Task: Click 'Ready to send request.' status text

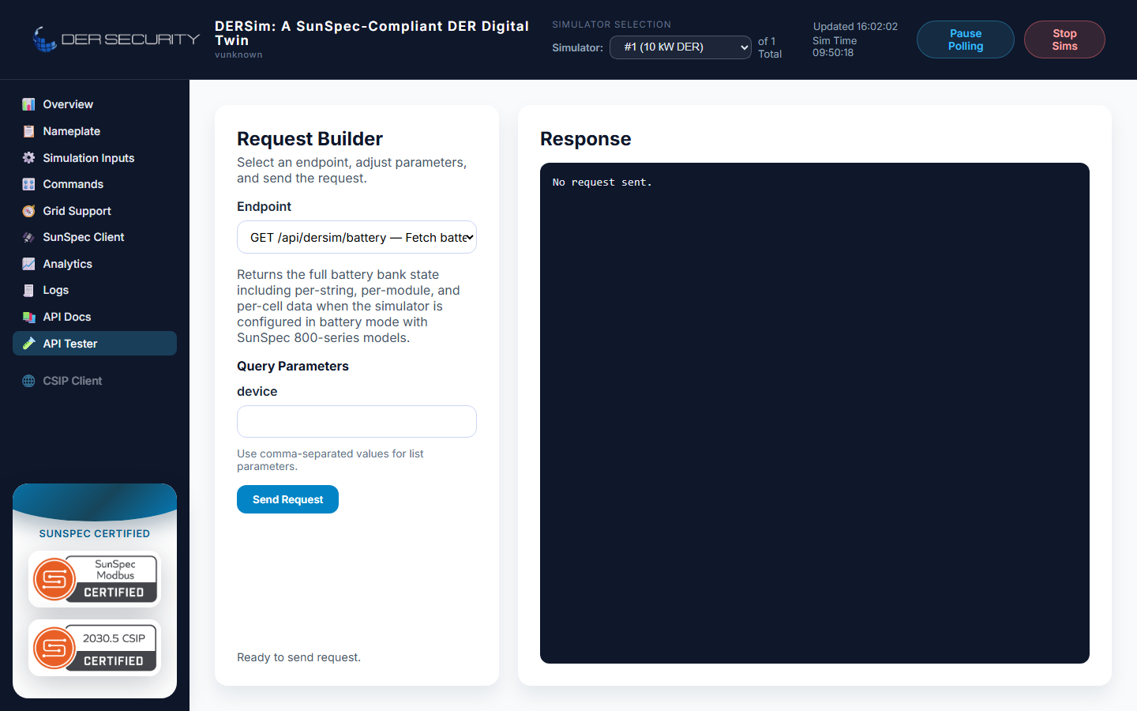Action: [x=298, y=657]
